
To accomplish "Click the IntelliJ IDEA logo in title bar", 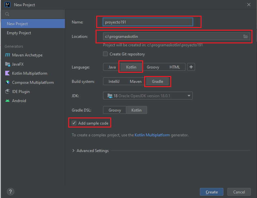I will (8, 5).
